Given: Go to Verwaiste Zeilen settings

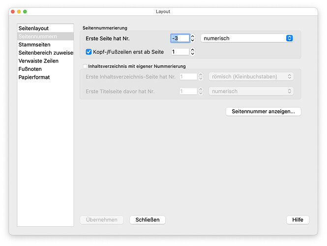Looking at the screenshot, I should pyautogui.click(x=38, y=61).
